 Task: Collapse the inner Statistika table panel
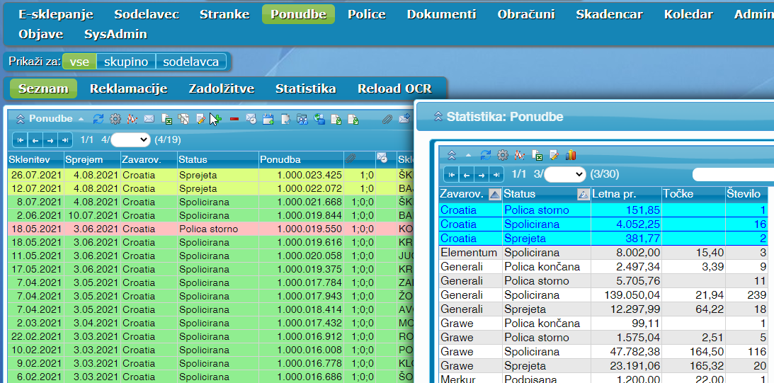click(451, 155)
